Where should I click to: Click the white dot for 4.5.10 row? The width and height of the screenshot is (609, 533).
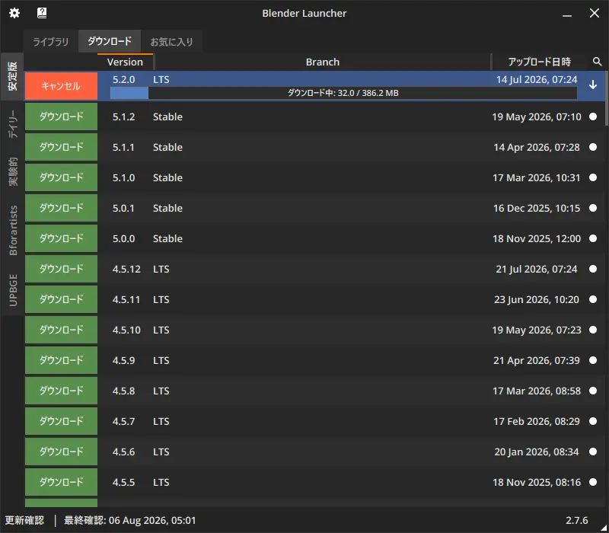click(593, 330)
